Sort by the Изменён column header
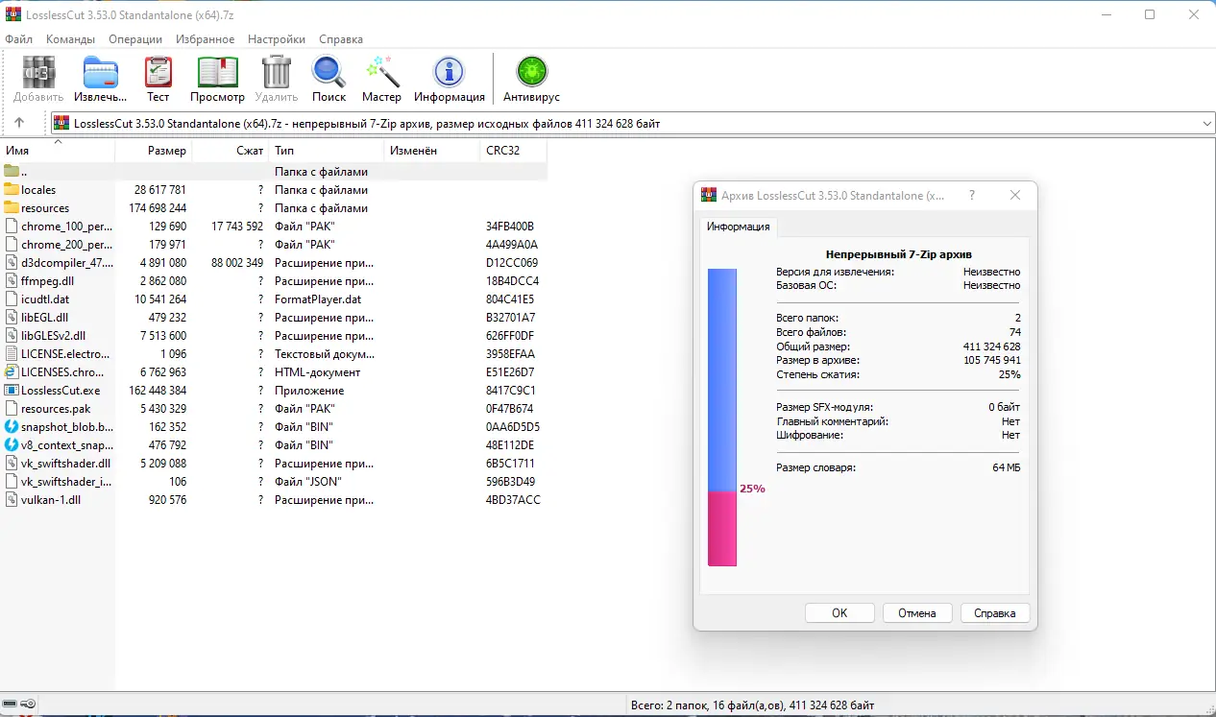The width and height of the screenshot is (1216, 717). 432,151
